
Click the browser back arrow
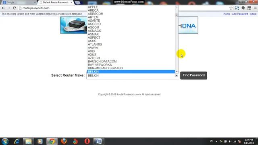coord(3,8)
